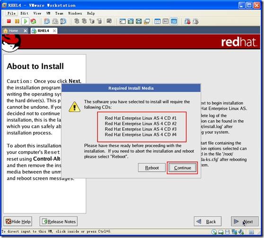Click the third team toolbar icon

pos(92,21)
